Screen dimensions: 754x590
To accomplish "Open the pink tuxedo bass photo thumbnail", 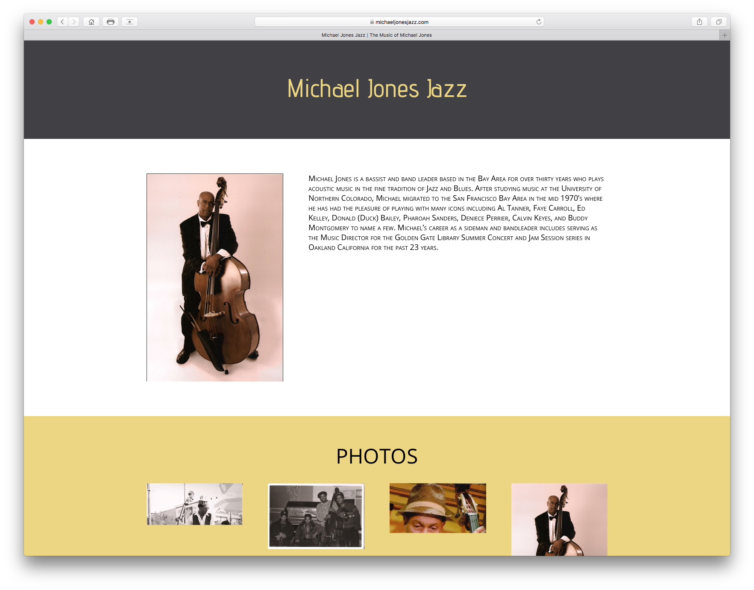I will [x=559, y=520].
